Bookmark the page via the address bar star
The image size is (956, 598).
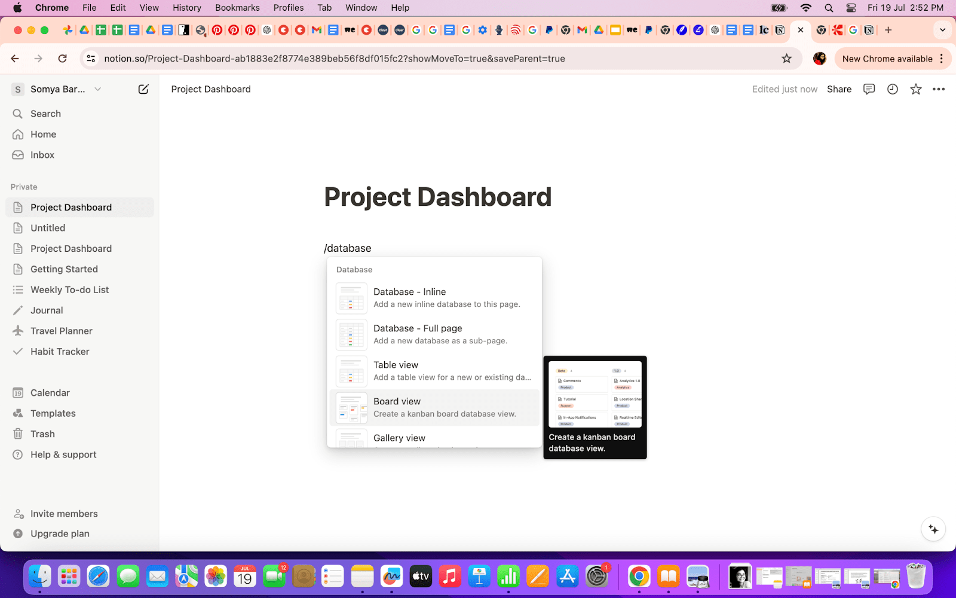click(x=788, y=58)
